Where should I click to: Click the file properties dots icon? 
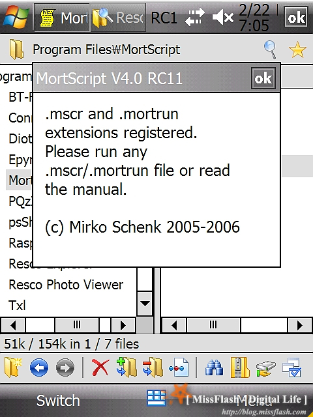(179, 367)
